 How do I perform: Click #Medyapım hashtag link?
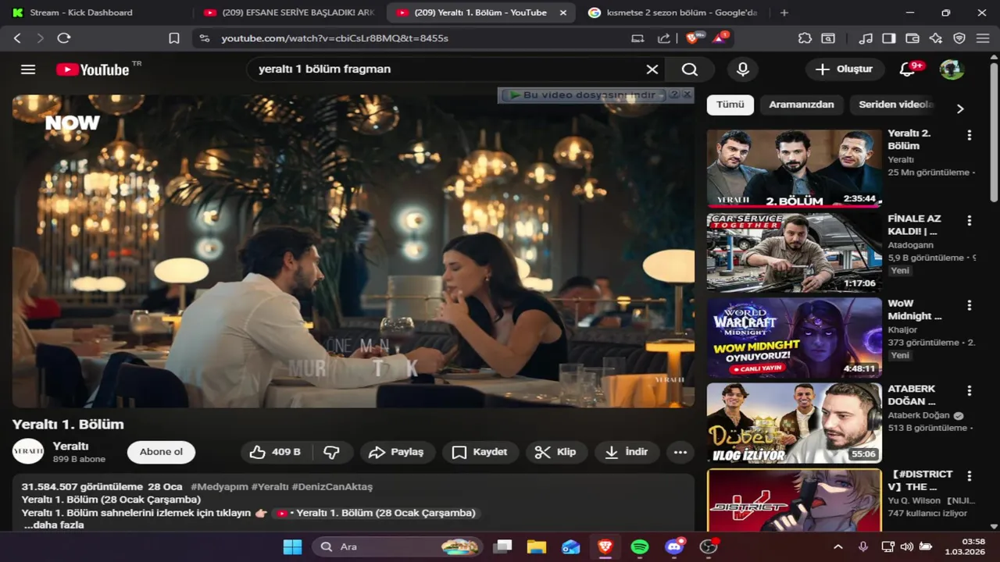coord(219,486)
